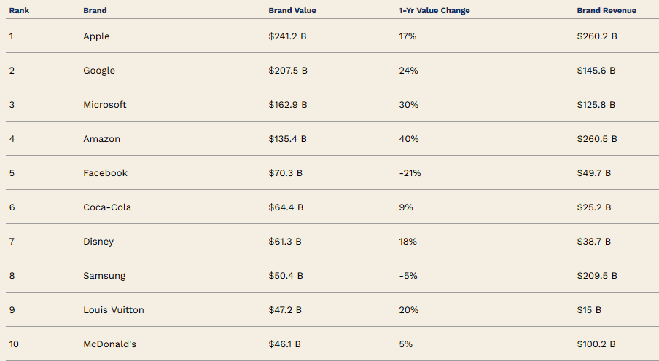Select Apple's $241.2 B brand value
Viewport: 659px width, 361px height.
(287, 36)
